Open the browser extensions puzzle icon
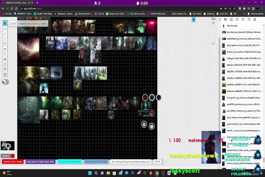This screenshot has height=177, width=265. (x=244, y=8)
